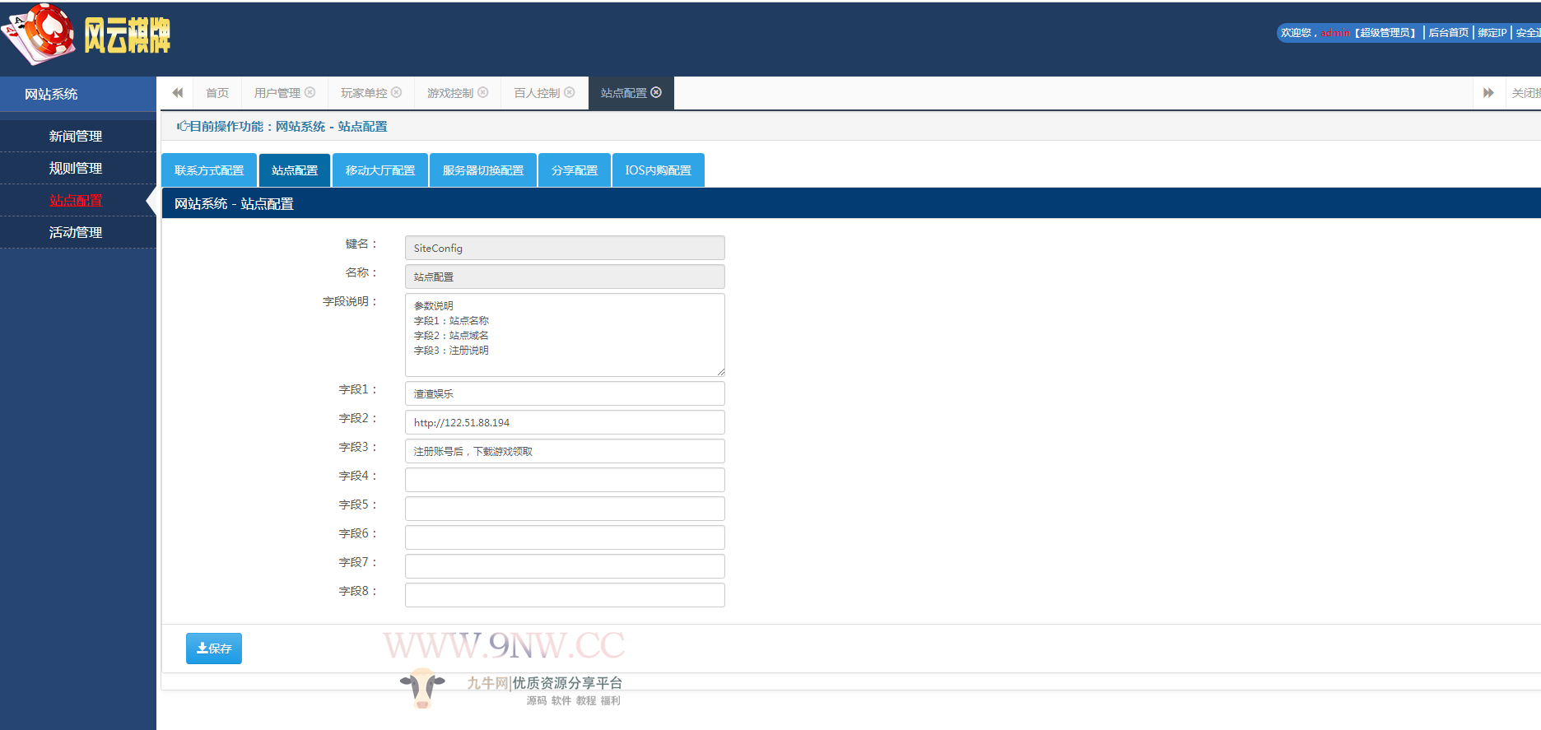
Task: Close the active 站点配置 tab
Action: (656, 92)
